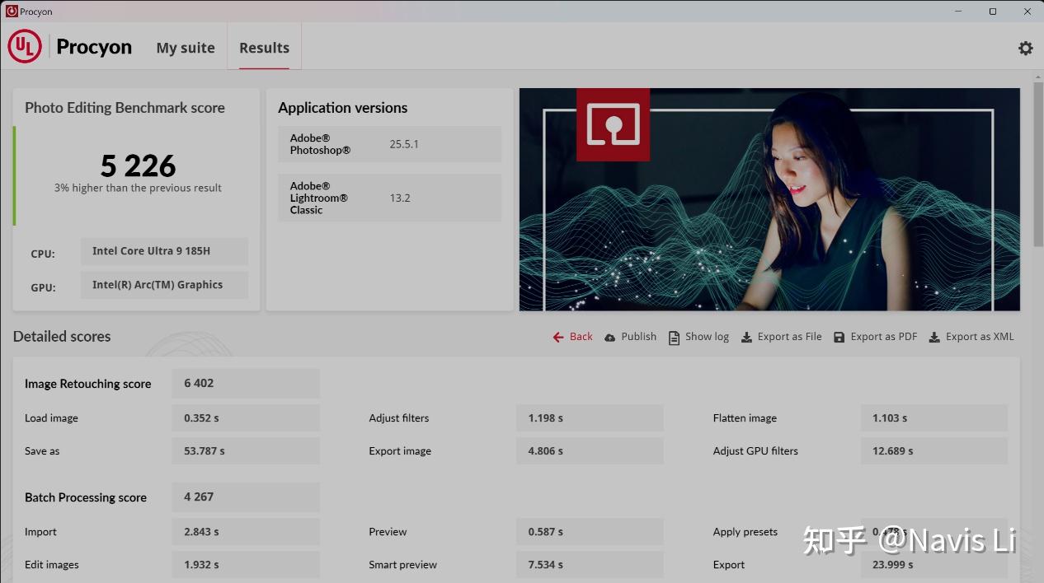Select Export value 23.999 s
Viewport: 1044px width, 583px height.
(934, 565)
